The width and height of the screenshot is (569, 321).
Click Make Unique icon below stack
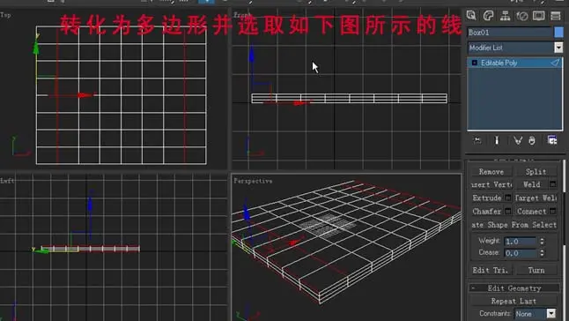point(518,140)
